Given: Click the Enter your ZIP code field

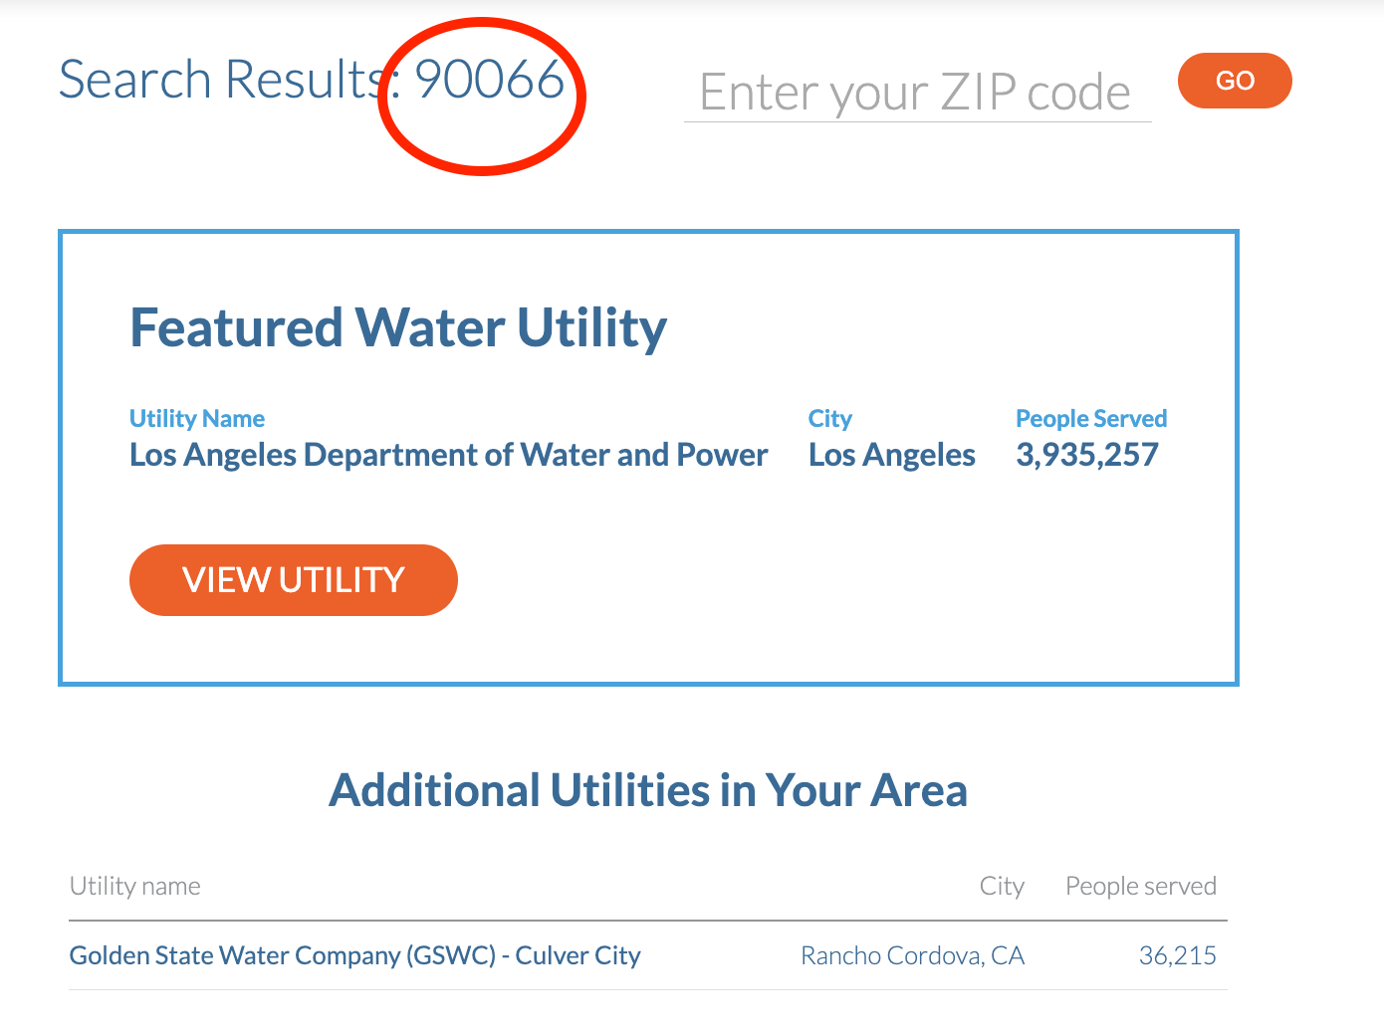Looking at the screenshot, I should click(x=916, y=93).
